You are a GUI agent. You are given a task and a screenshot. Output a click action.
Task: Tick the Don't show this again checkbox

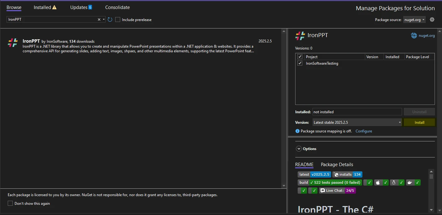point(10,203)
